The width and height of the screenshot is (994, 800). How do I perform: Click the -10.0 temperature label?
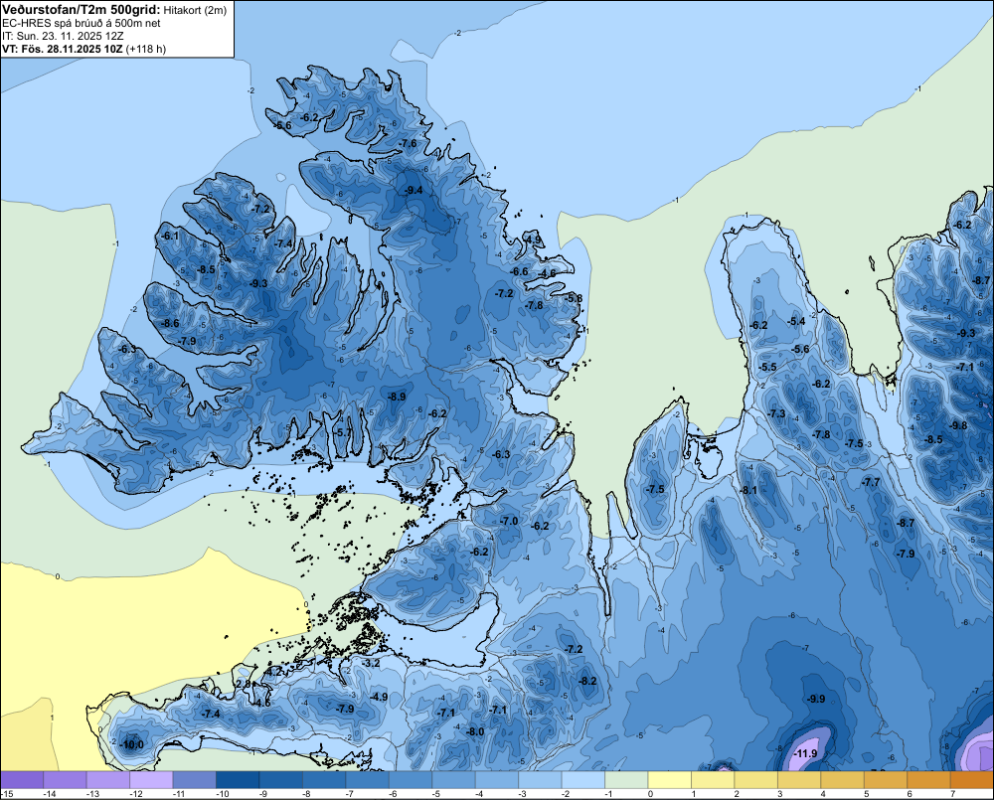coord(132,745)
